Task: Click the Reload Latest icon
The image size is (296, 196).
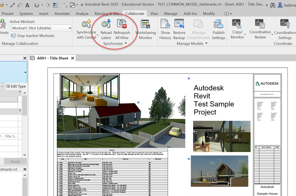Action: (106, 24)
